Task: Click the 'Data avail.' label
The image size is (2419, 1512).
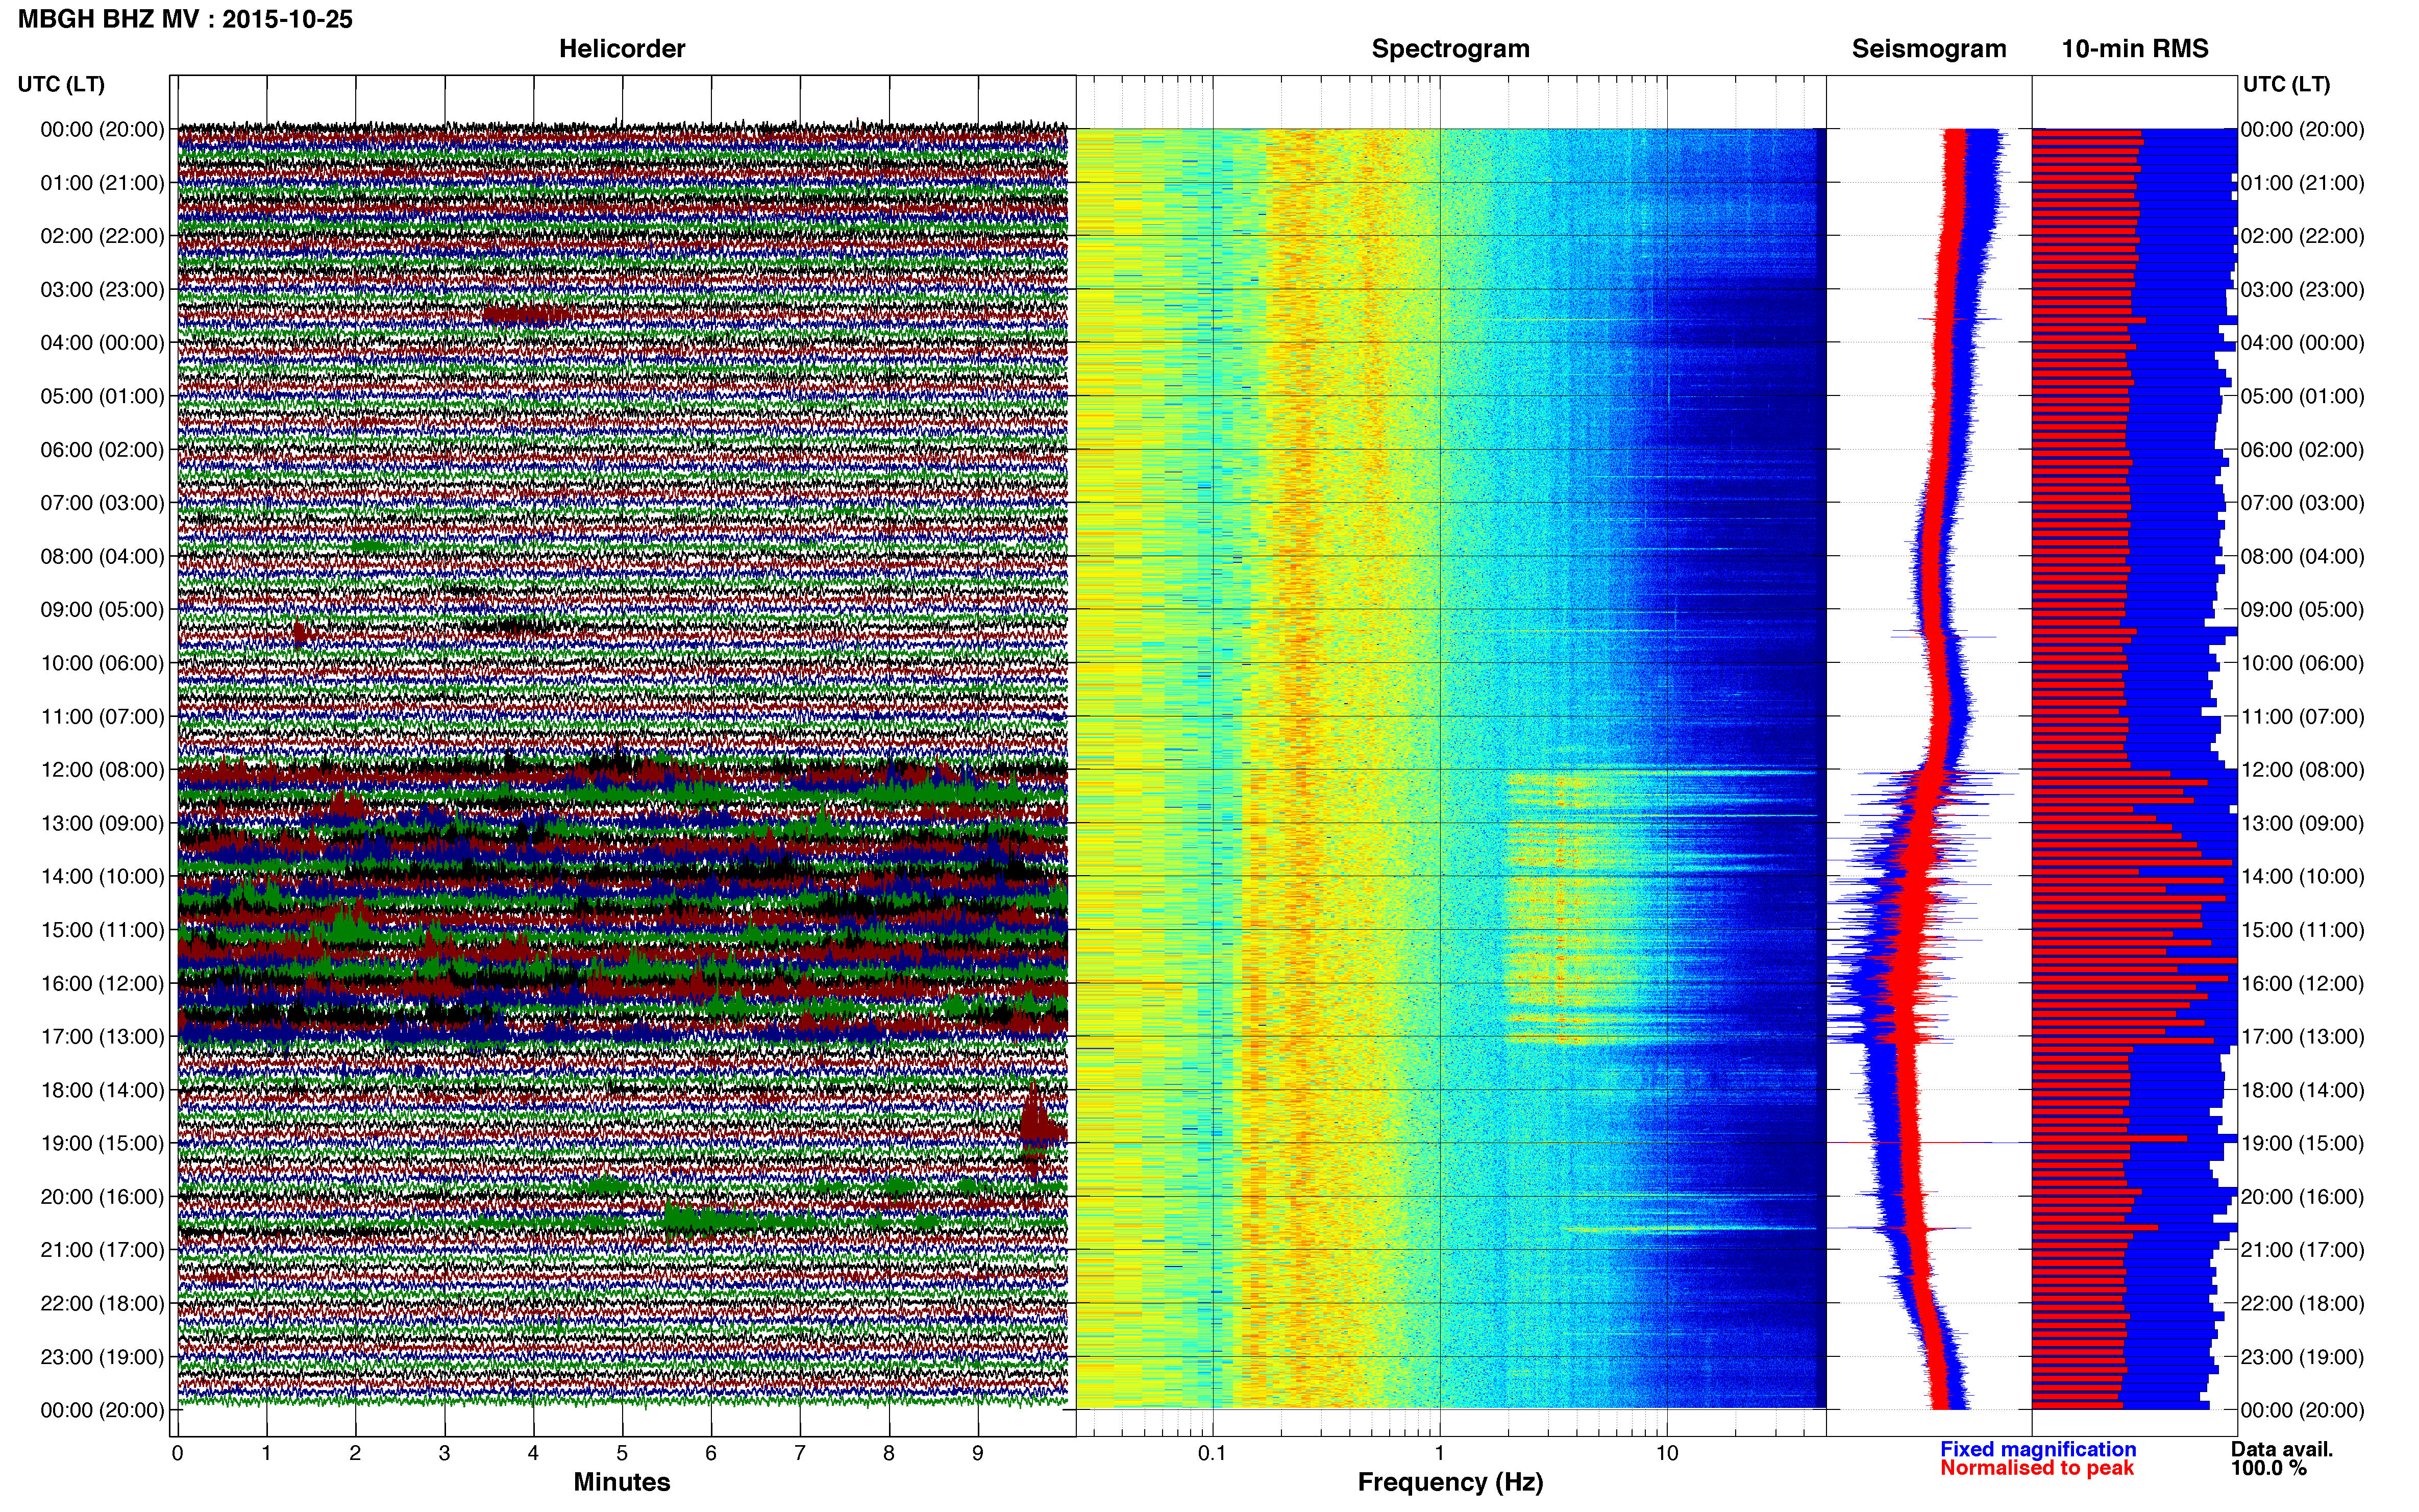Action: 2282,1450
